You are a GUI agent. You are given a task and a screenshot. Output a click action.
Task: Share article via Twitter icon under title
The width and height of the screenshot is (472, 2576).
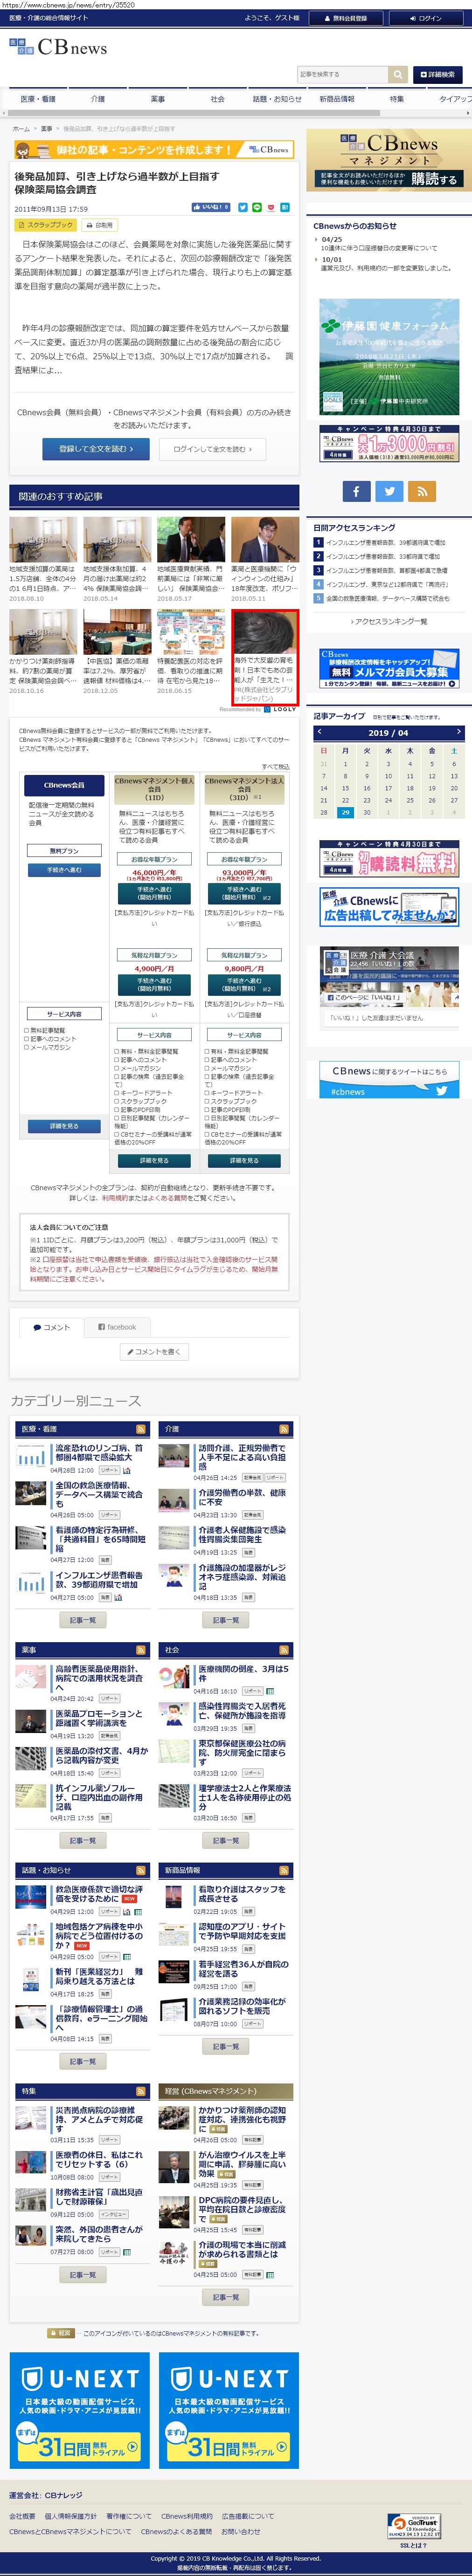[x=242, y=207]
